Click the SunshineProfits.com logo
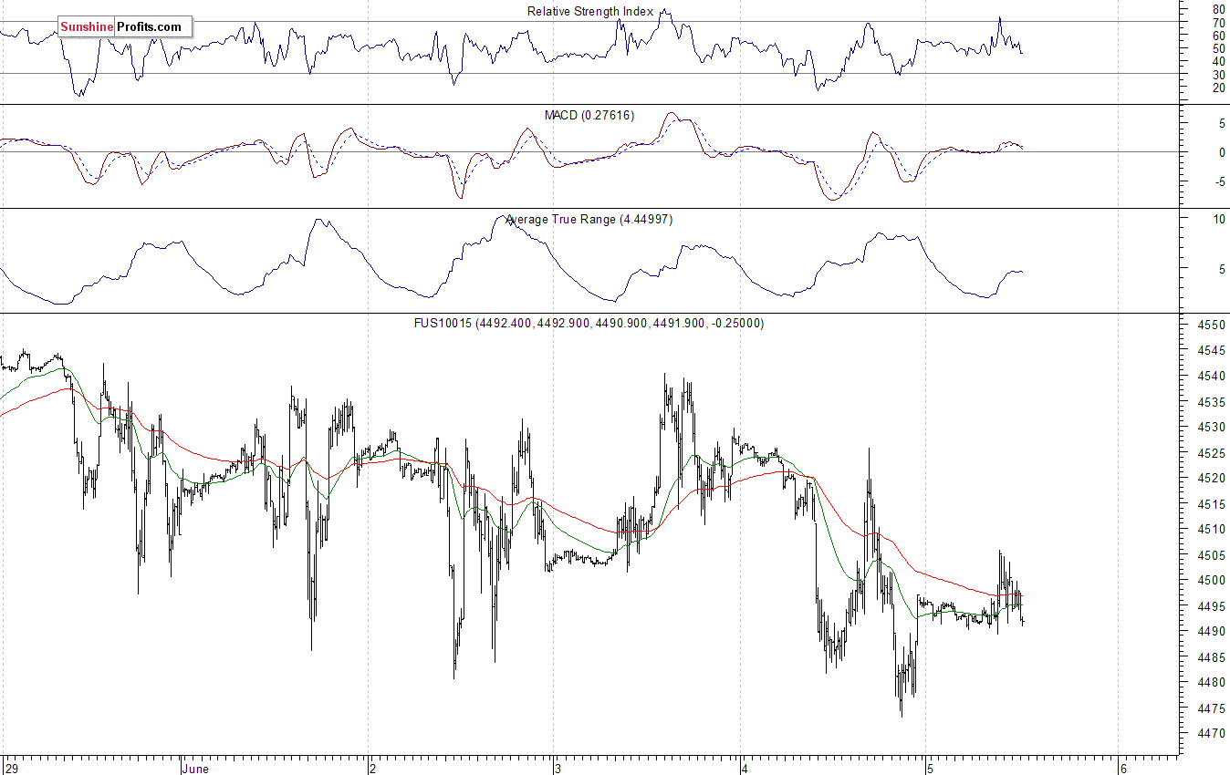Screen dimensions: 1230x775 click(125, 26)
